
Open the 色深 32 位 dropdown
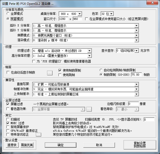point(107,14)
